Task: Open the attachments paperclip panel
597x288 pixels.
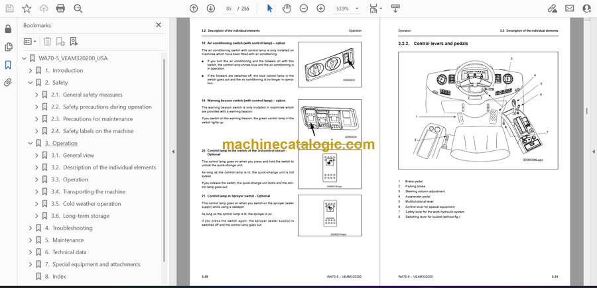Action: [8, 83]
